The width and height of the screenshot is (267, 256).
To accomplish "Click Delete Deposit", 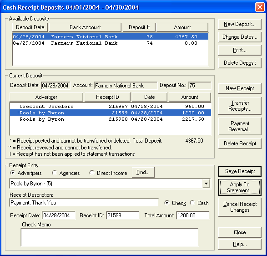I will (240, 63).
